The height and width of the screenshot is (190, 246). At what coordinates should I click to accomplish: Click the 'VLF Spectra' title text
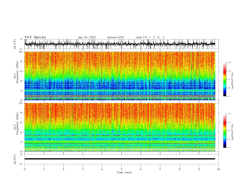35,37
